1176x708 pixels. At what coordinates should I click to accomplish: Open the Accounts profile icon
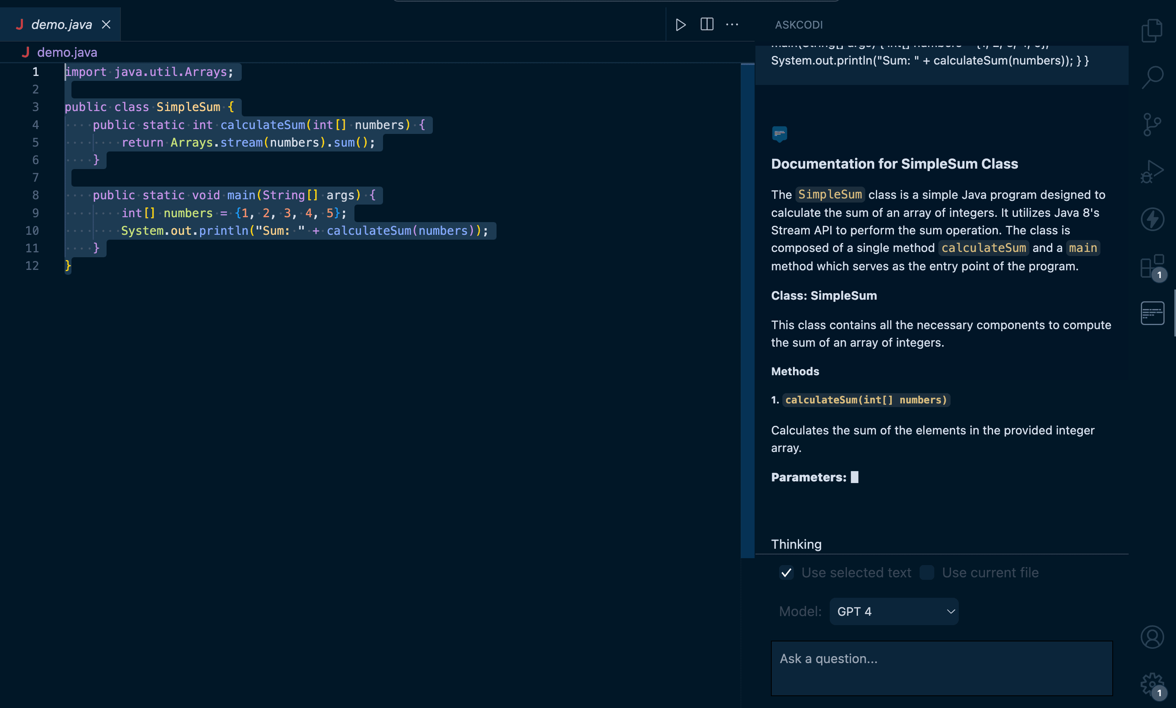1151,637
